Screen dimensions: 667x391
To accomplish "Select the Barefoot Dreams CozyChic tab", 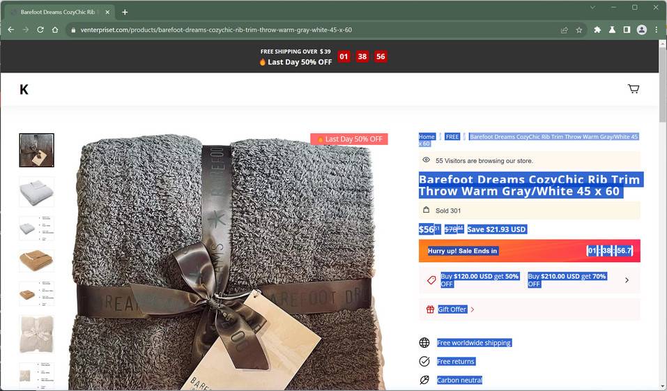I will (x=58, y=13).
